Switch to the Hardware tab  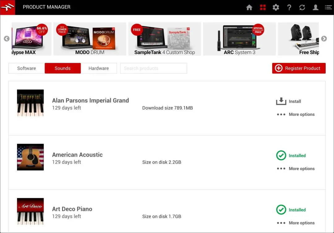(x=99, y=68)
